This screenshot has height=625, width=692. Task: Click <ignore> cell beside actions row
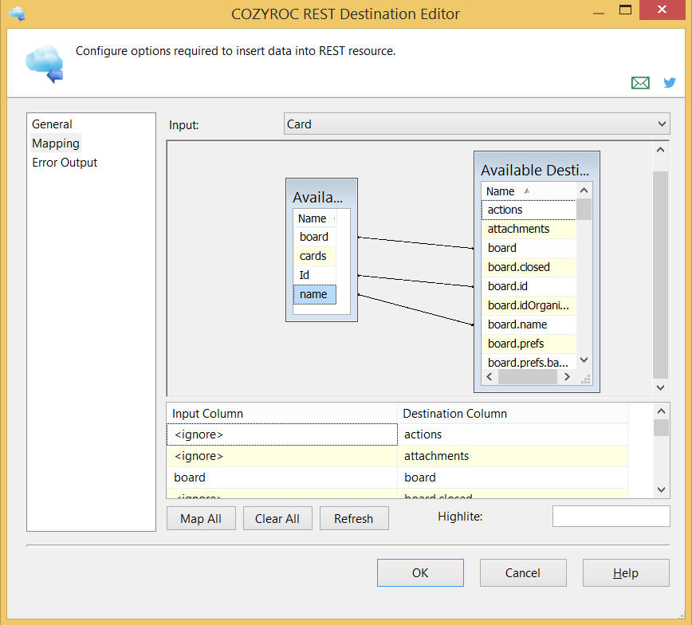[x=282, y=434]
